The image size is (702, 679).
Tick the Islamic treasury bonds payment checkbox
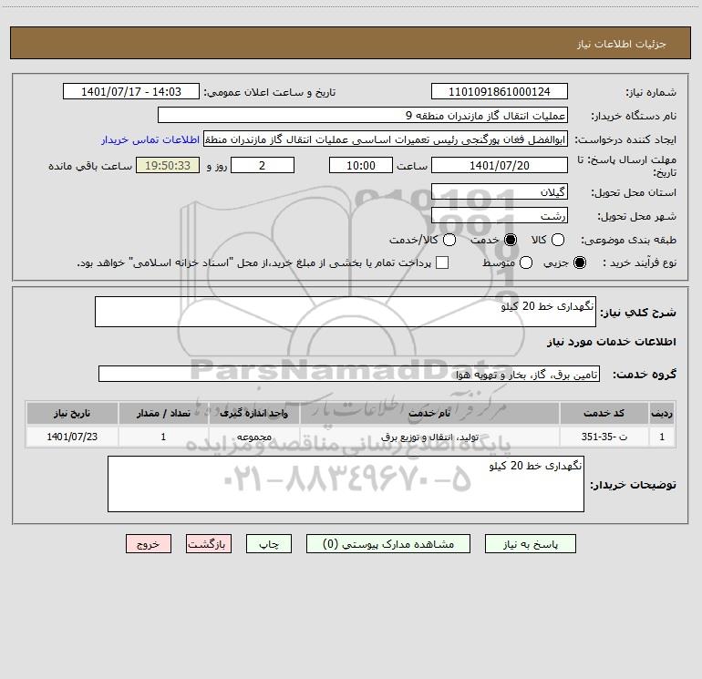pos(442,262)
